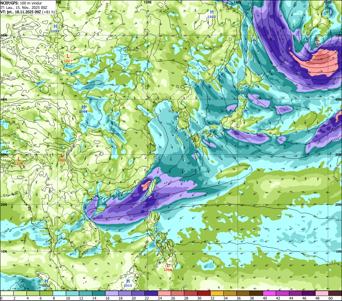Click the L 1027 low-pressure marker
The image size is (342, 301).
(68, 58)
